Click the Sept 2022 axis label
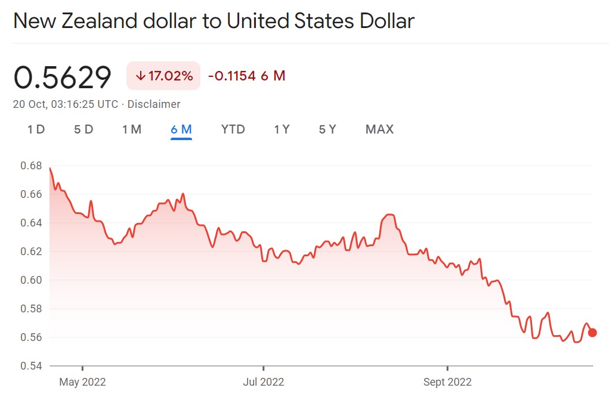 [447, 381]
